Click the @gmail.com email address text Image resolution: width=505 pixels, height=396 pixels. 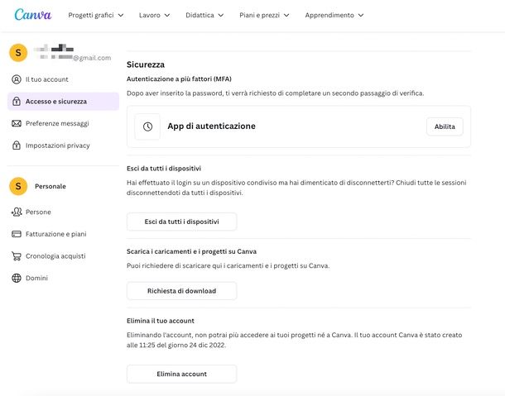pos(92,58)
